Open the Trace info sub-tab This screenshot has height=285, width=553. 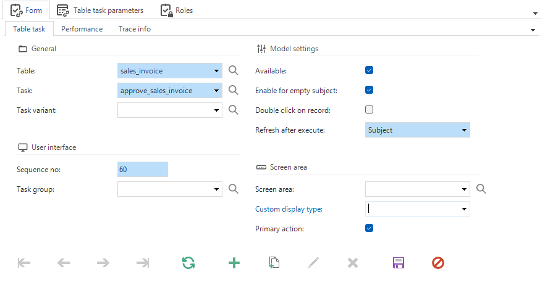(x=134, y=29)
